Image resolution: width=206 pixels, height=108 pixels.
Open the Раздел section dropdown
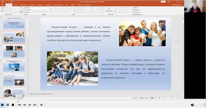coord(27,12)
